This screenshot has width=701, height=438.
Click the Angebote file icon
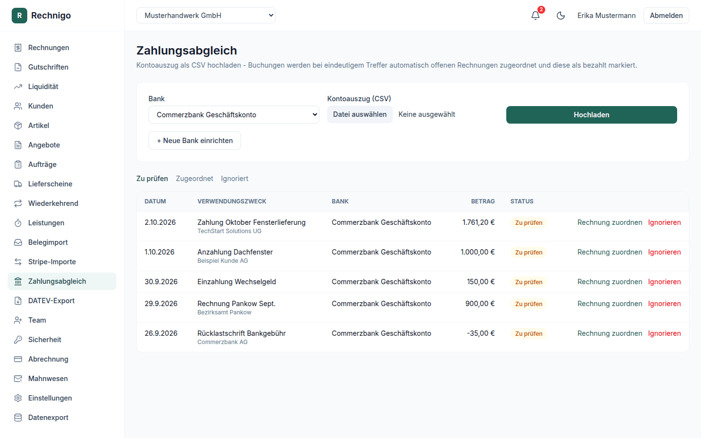pos(18,145)
